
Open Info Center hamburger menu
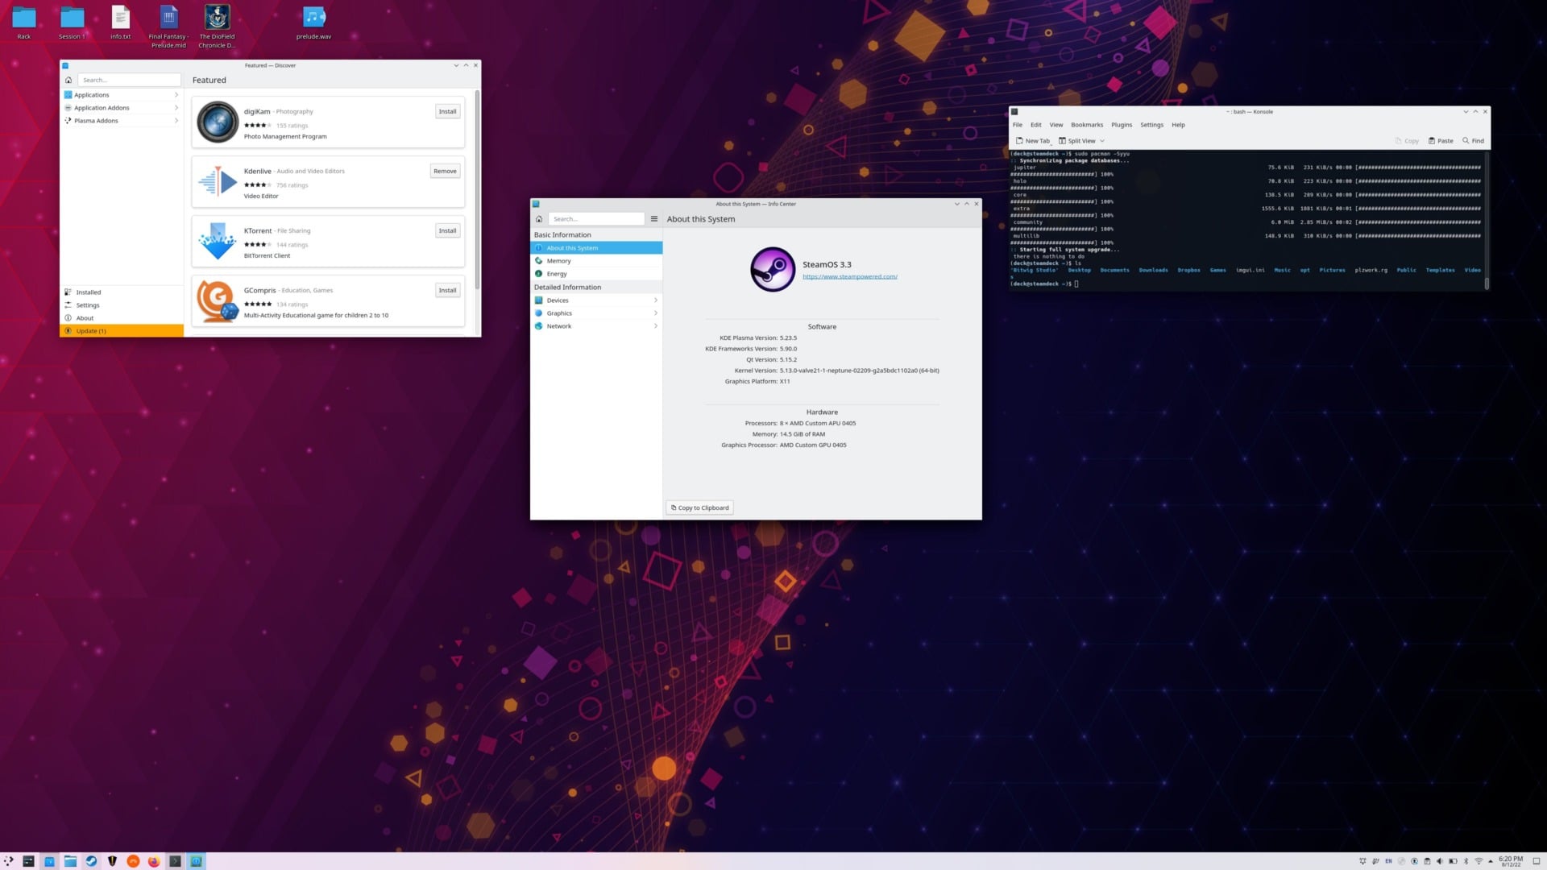click(x=654, y=219)
